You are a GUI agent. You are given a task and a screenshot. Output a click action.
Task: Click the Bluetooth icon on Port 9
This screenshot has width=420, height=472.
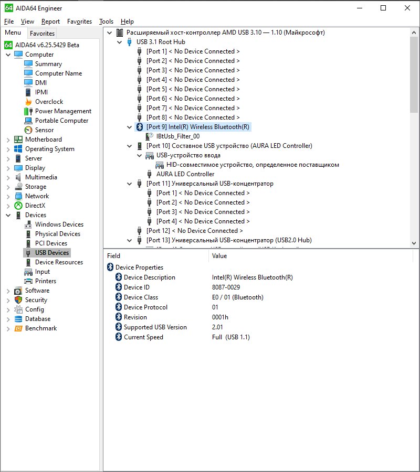(x=140, y=127)
